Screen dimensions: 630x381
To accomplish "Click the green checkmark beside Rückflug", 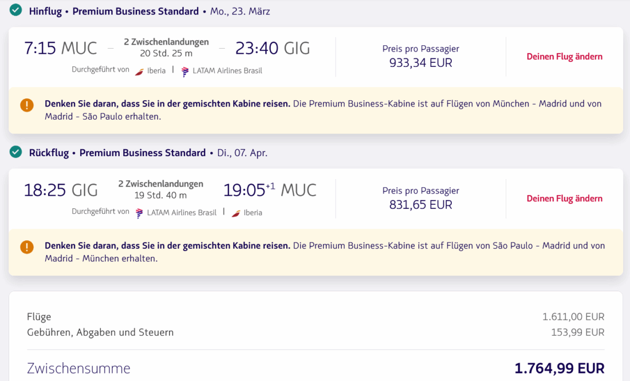I will click(16, 152).
